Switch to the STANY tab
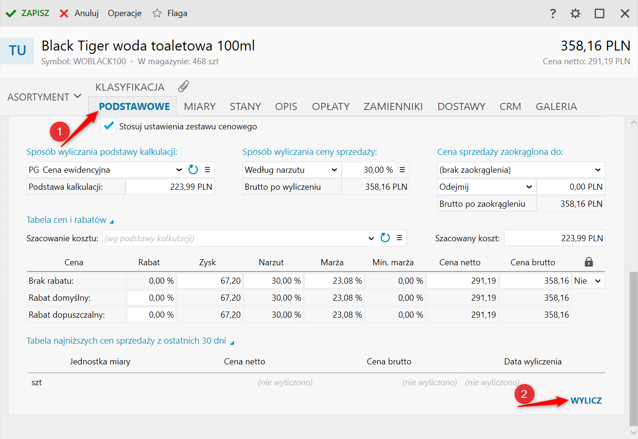The width and height of the screenshot is (638, 439). pos(246,107)
